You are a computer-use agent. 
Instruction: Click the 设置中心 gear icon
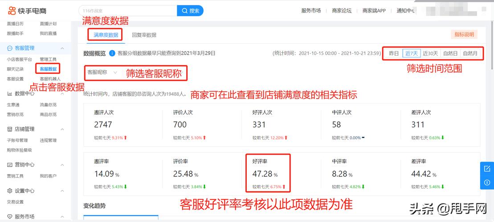click(x=10, y=191)
